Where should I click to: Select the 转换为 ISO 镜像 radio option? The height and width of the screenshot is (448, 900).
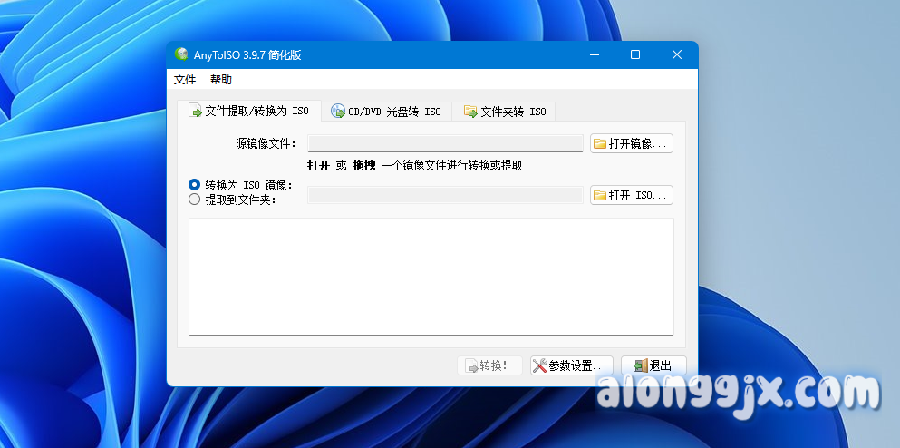[194, 185]
